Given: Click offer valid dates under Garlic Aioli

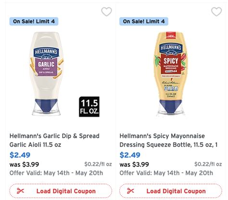Looking at the screenshot, I should click(56, 173).
